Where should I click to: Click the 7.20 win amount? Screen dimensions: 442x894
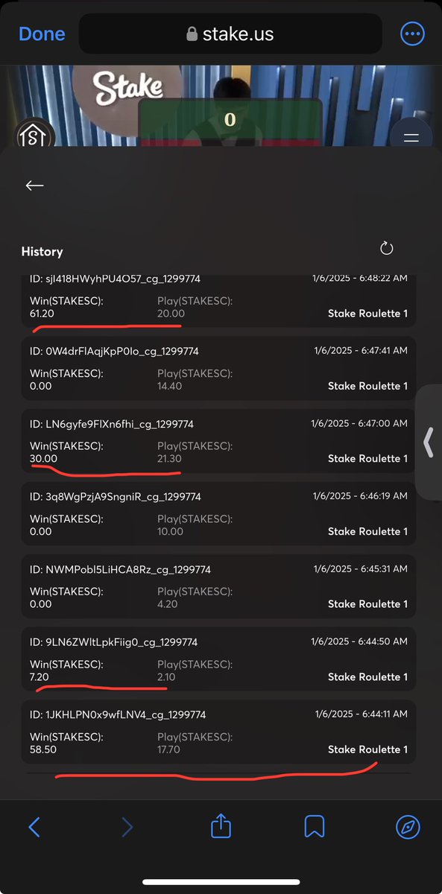coord(40,676)
